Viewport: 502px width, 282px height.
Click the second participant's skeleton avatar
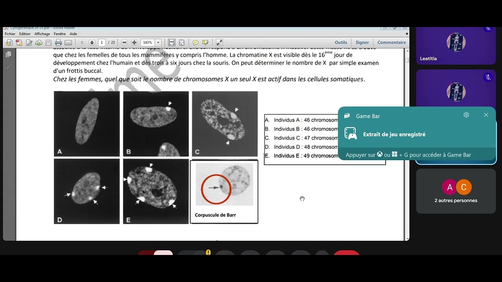click(456, 92)
